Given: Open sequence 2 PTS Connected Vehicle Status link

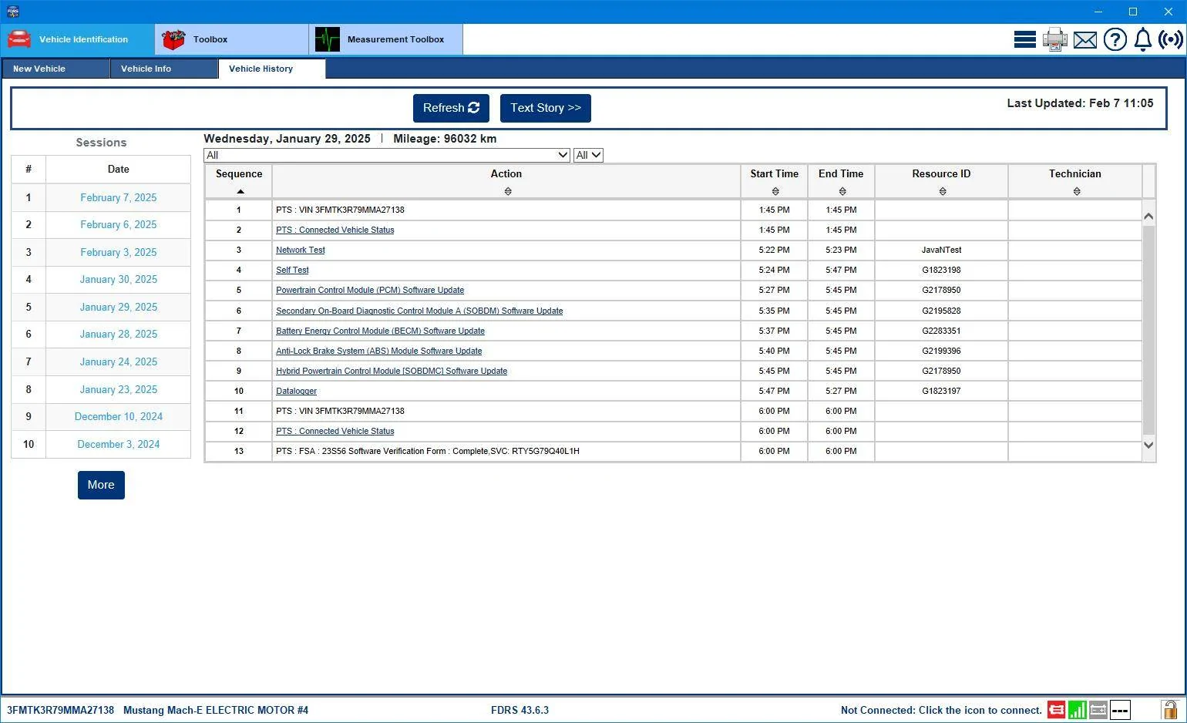Looking at the screenshot, I should (335, 230).
